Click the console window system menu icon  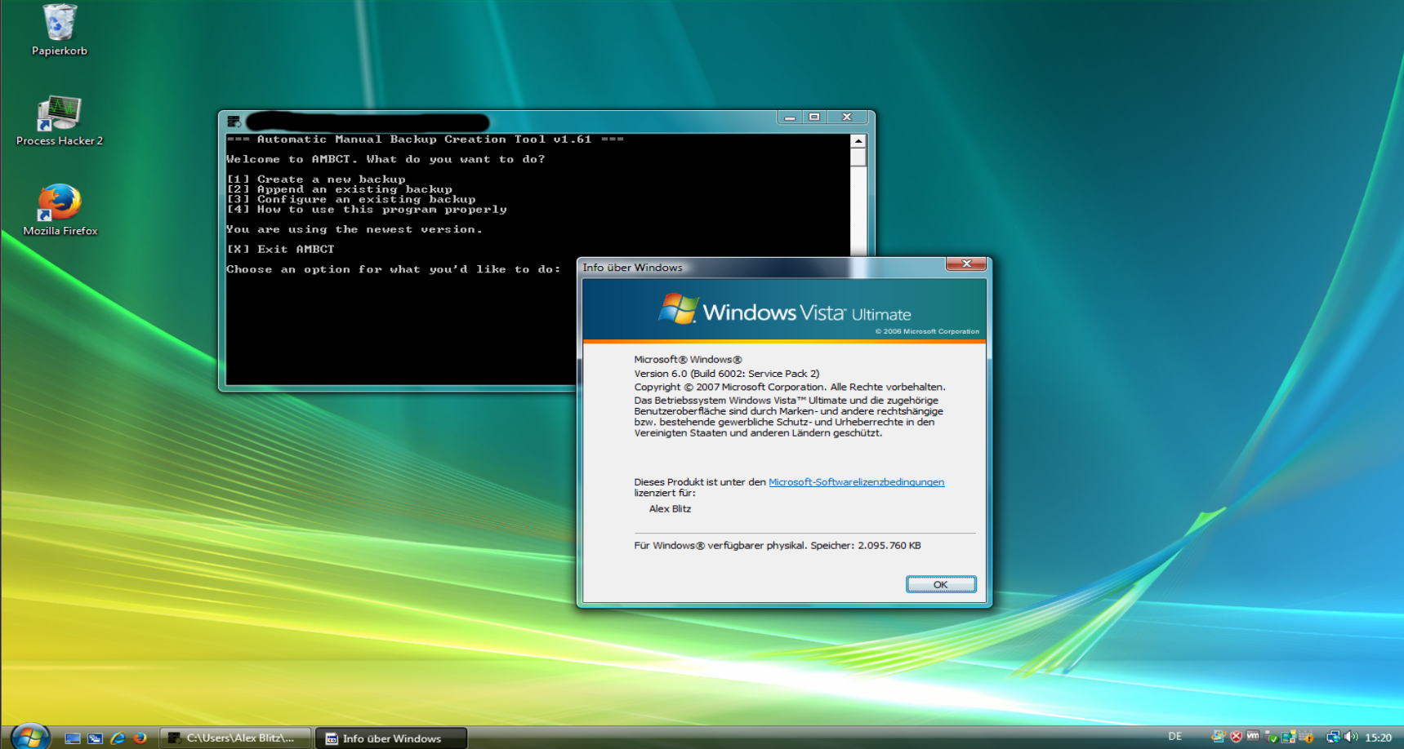tap(234, 122)
